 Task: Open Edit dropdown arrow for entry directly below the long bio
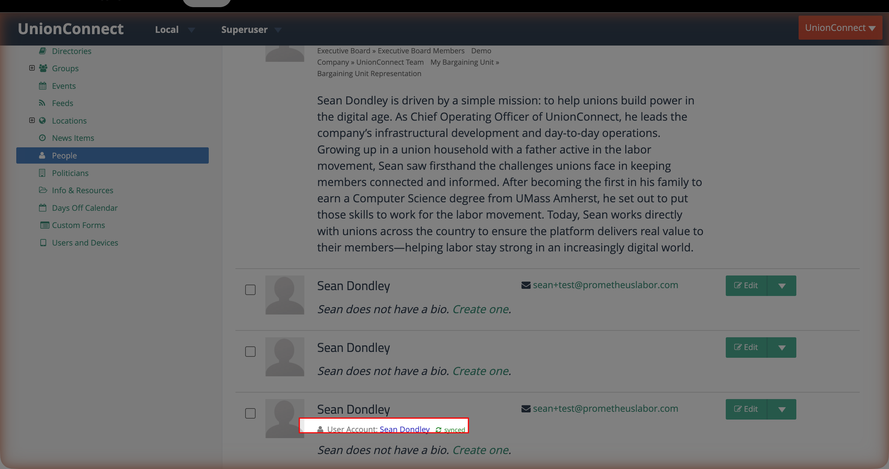pos(782,286)
